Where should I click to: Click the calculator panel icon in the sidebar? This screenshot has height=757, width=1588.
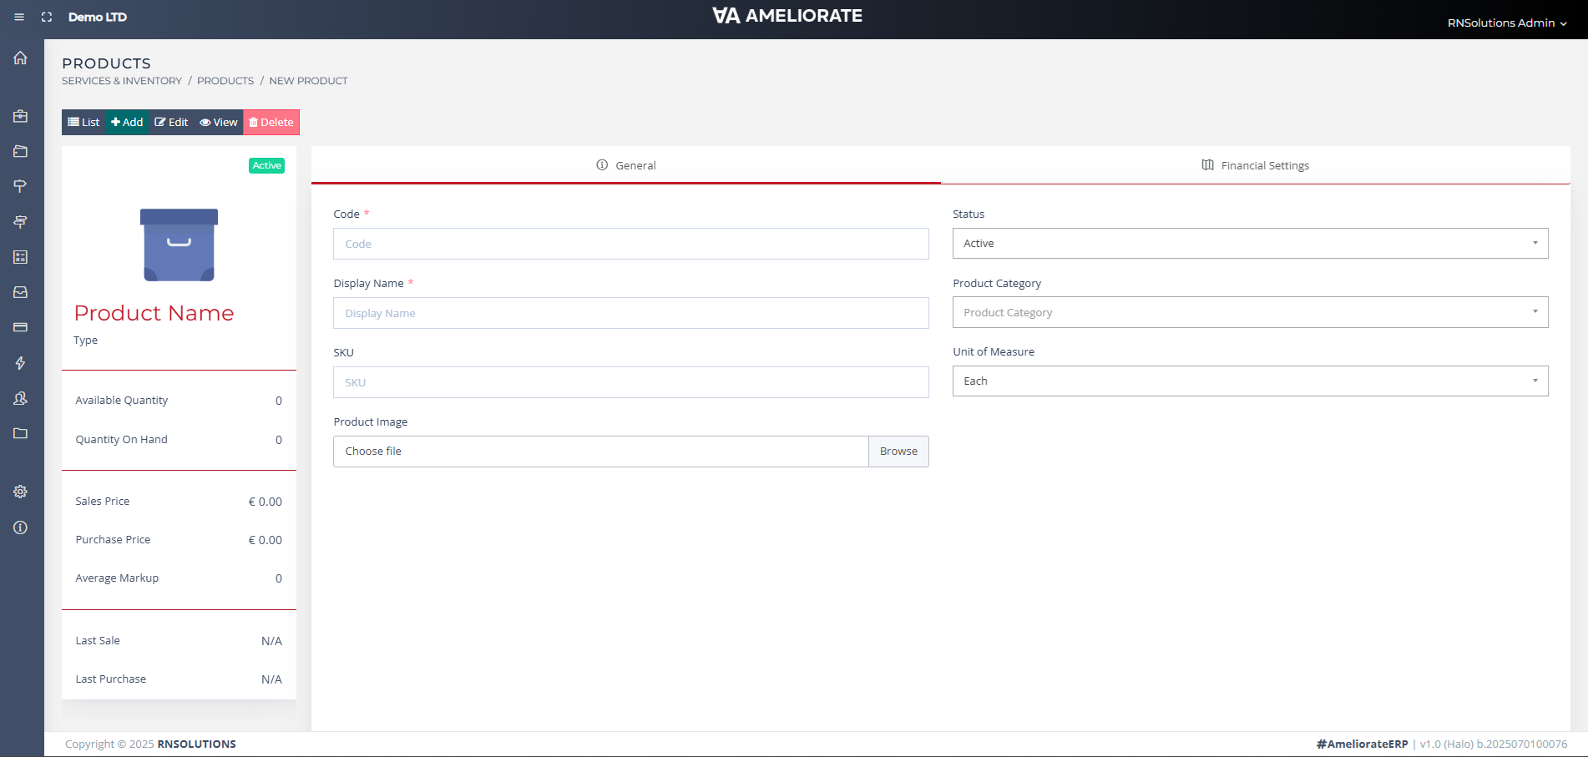[20, 257]
